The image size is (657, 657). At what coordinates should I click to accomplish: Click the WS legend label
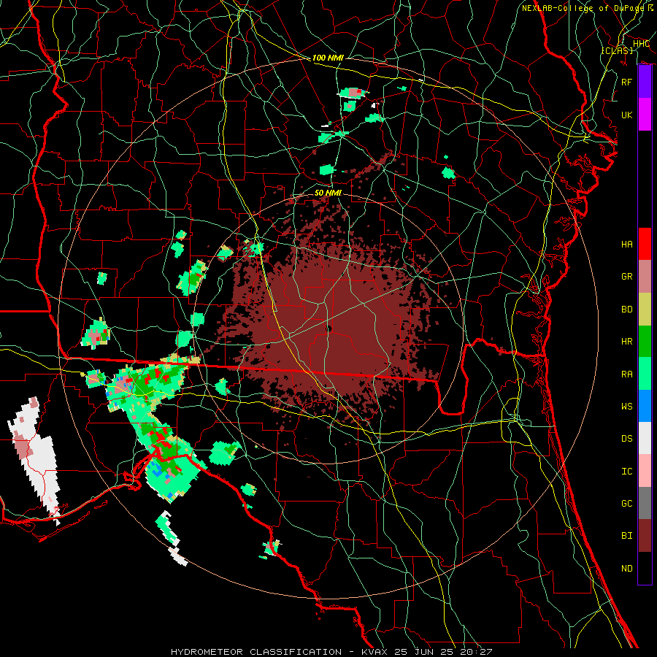(x=626, y=406)
